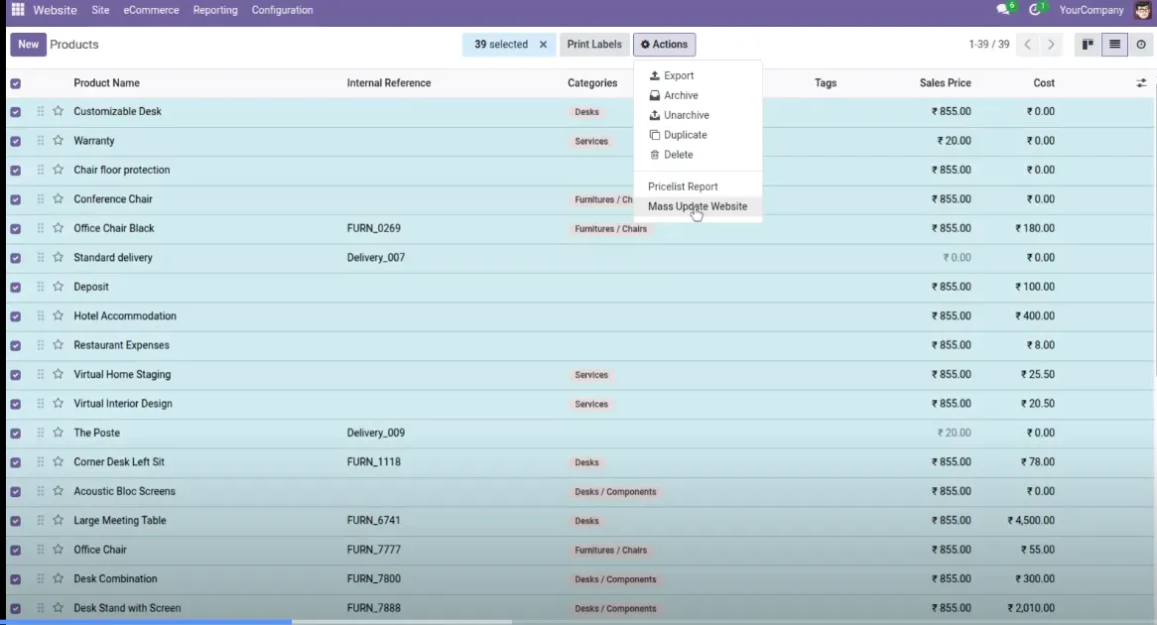This screenshot has height=625, width=1157.
Task: Open the apps grid menu icon
Action: (x=18, y=10)
